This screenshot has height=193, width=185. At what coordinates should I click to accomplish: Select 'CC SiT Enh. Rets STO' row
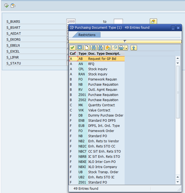[97, 152]
